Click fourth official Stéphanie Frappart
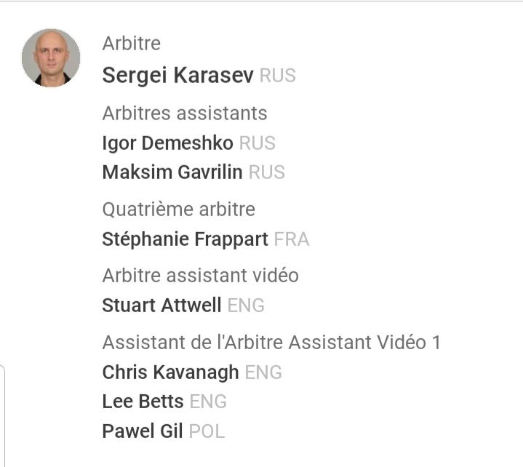Viewport: 523px width, 467px height. [x=185, y=239]
